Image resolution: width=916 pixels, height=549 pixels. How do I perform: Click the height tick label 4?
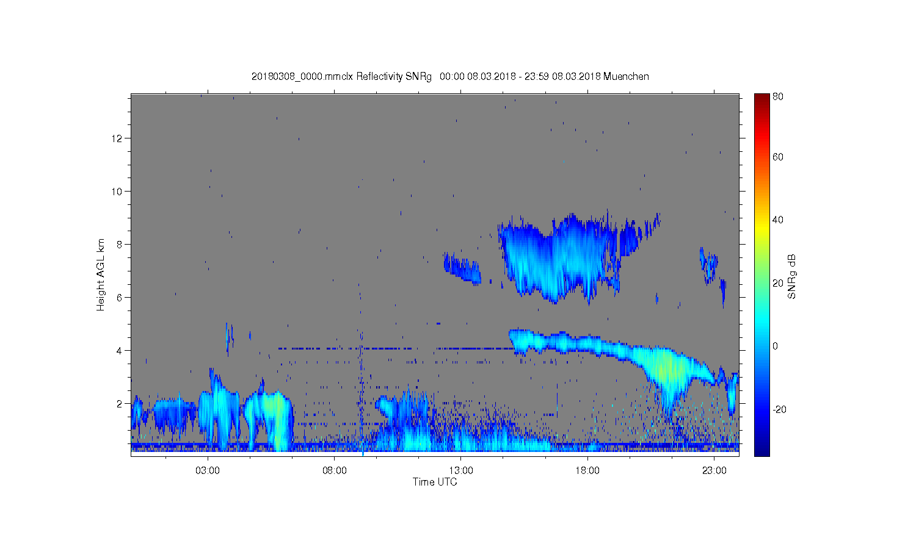[x=120, y=351]
